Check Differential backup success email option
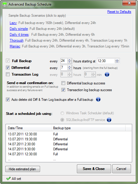138x184 pixels. [x=63, y=83]
